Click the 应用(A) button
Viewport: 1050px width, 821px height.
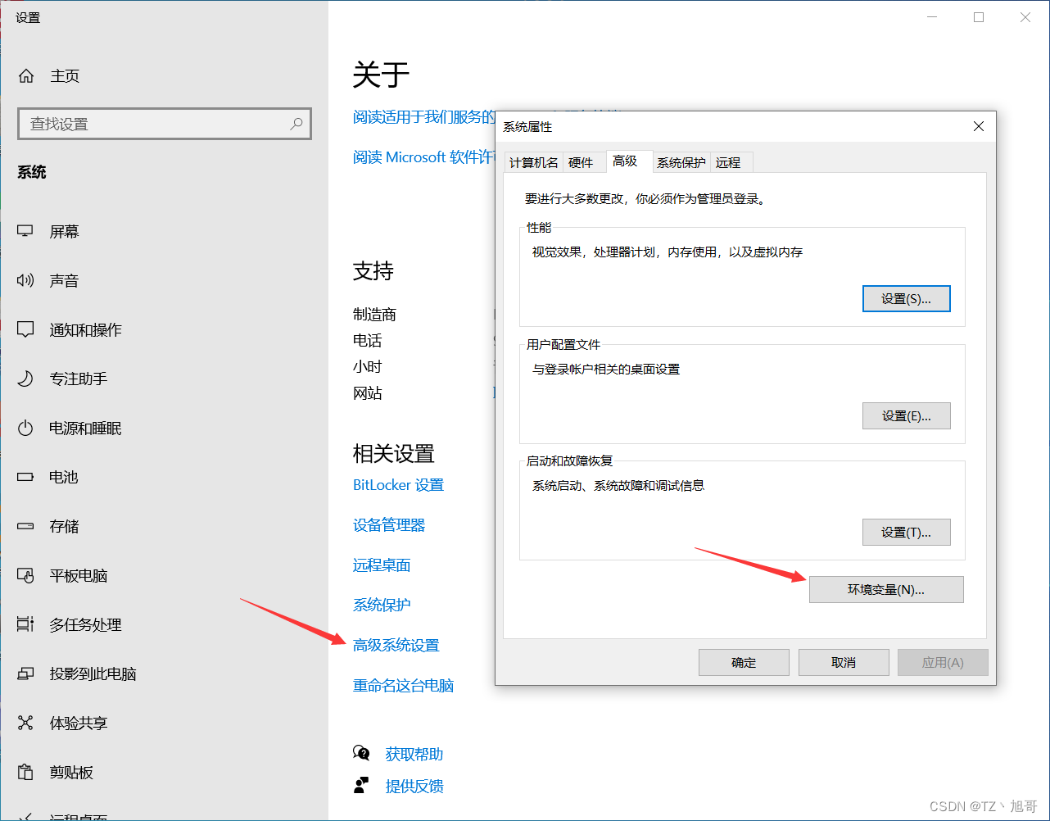tap(943, 662)
